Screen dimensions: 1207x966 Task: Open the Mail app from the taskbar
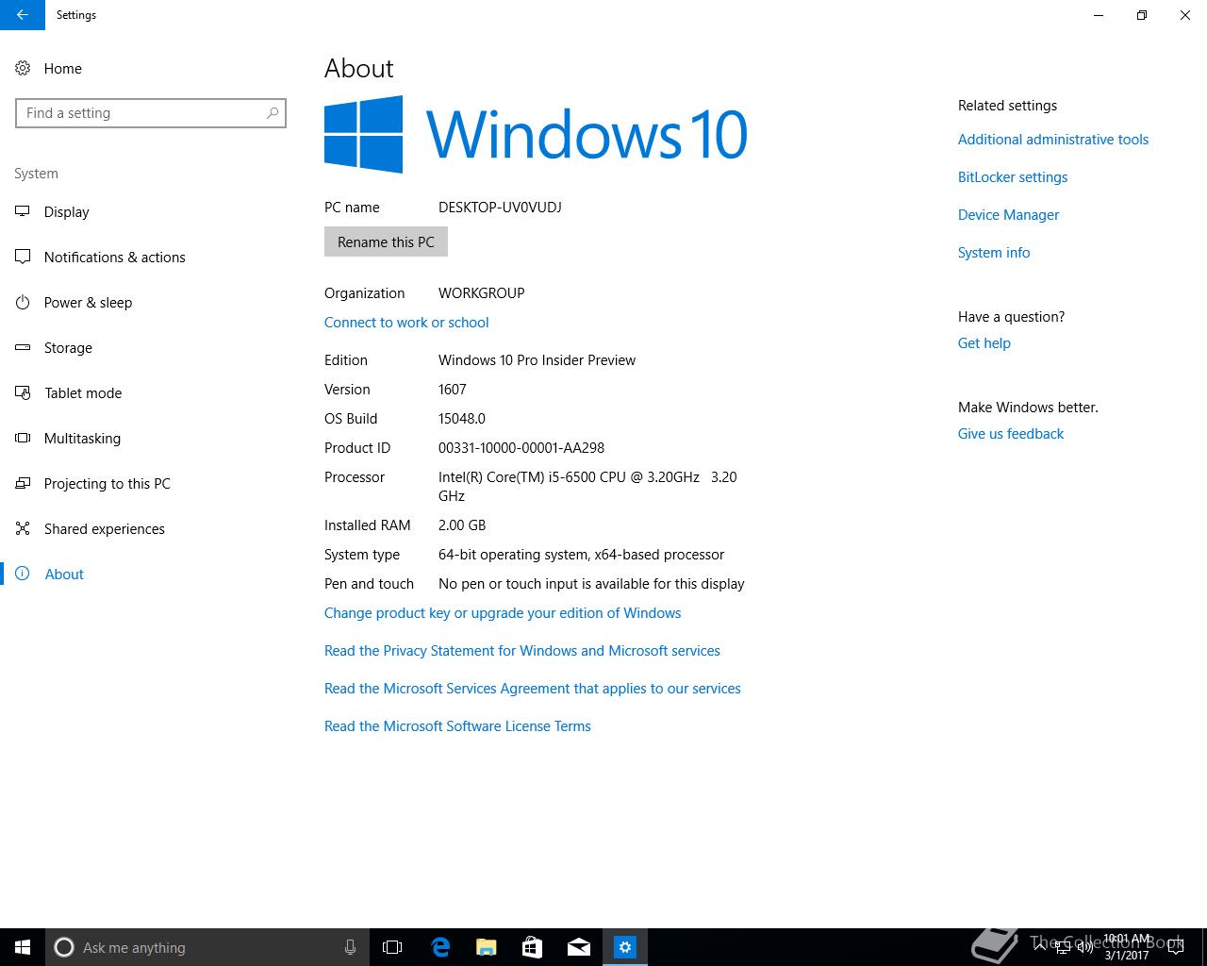pyautogui.click(x=579, y=947)
